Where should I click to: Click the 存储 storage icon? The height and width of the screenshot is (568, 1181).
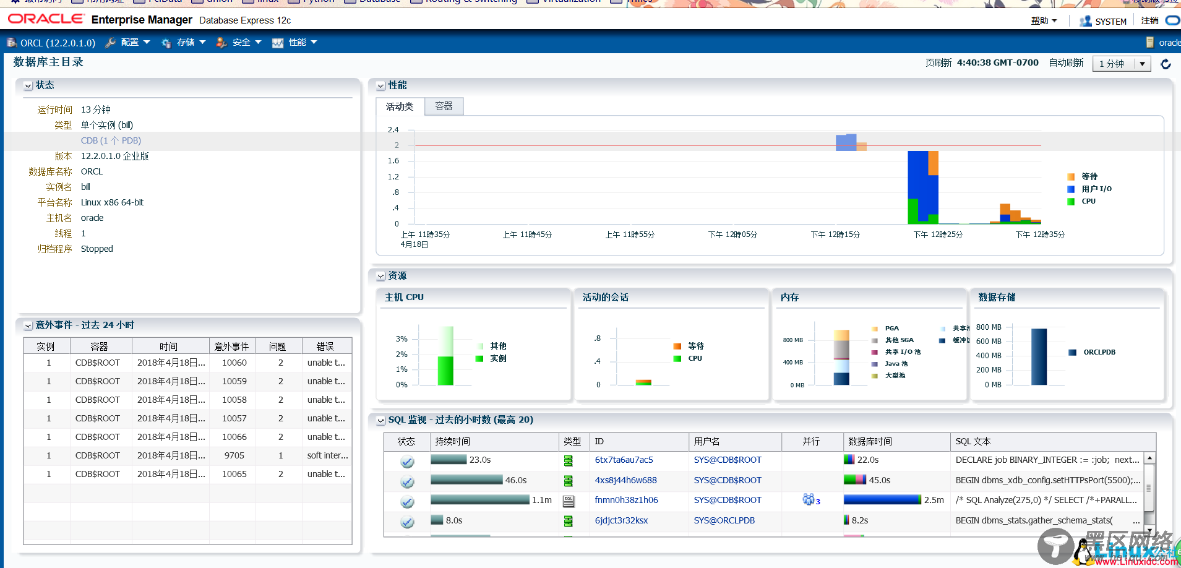[x=166, y=43]
